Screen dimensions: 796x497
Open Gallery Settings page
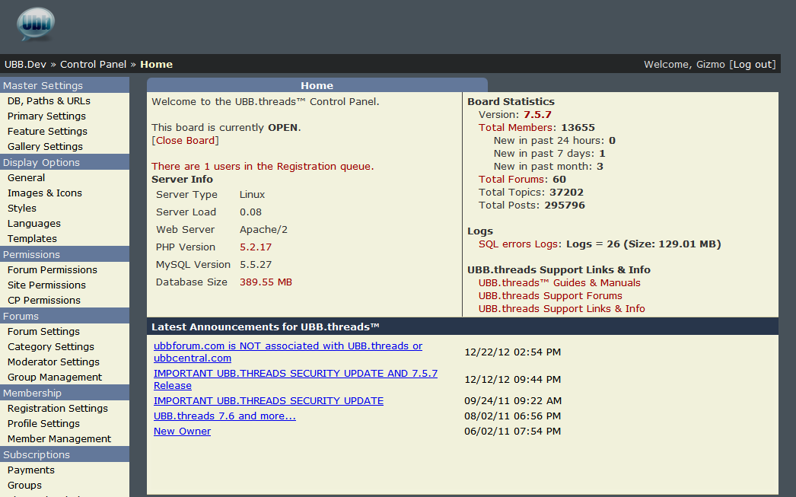click(45, 147)
